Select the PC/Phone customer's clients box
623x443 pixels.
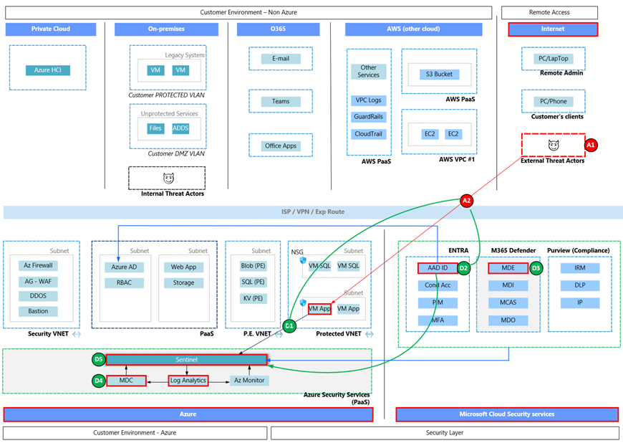[554, 101]
